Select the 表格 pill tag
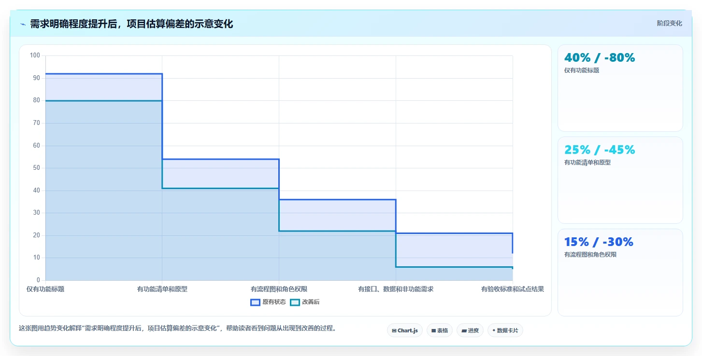This screenshot has height=356, width=702. tap(440, 330)
